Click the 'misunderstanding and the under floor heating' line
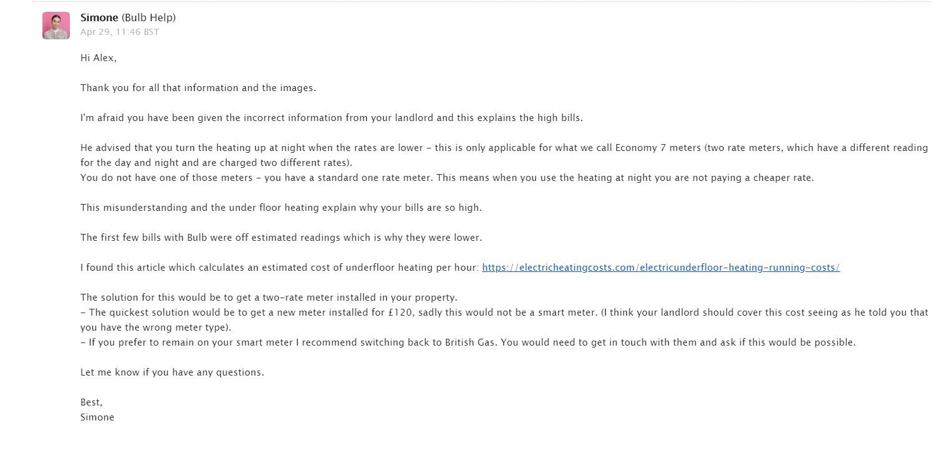 coord(281,208)
